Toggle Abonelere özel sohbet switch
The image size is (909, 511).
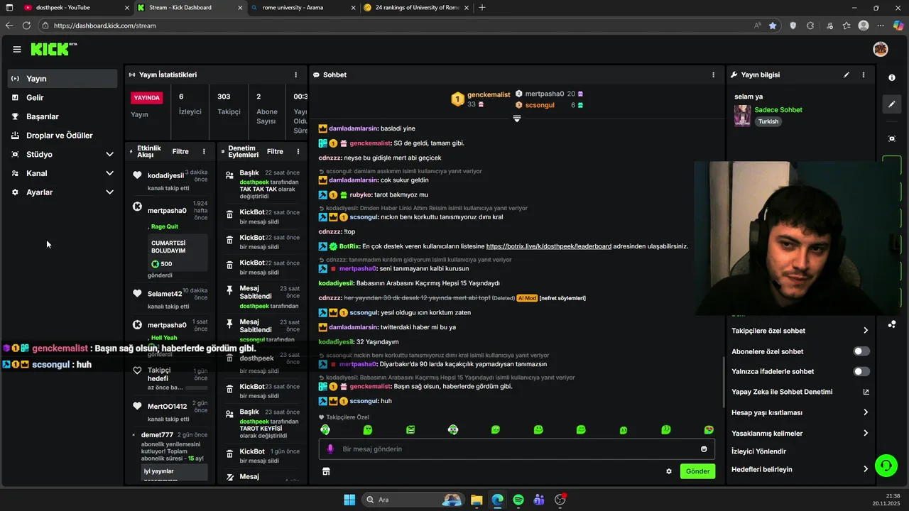click(861, 351)
